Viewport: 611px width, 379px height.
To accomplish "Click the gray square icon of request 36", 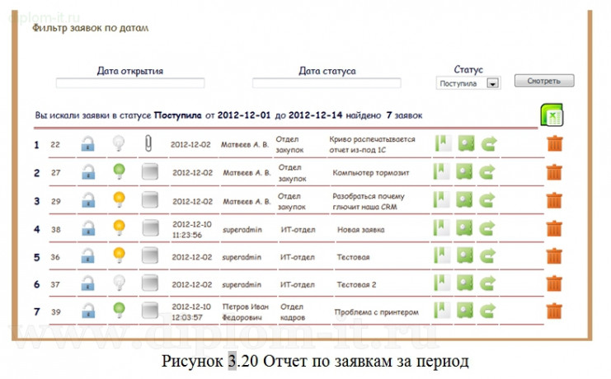I will (x=149, y=256).
